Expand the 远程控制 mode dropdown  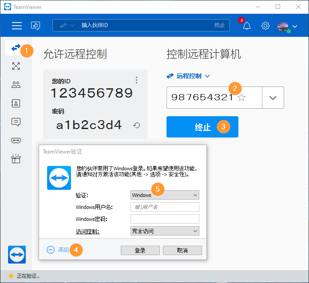[188, 76]
